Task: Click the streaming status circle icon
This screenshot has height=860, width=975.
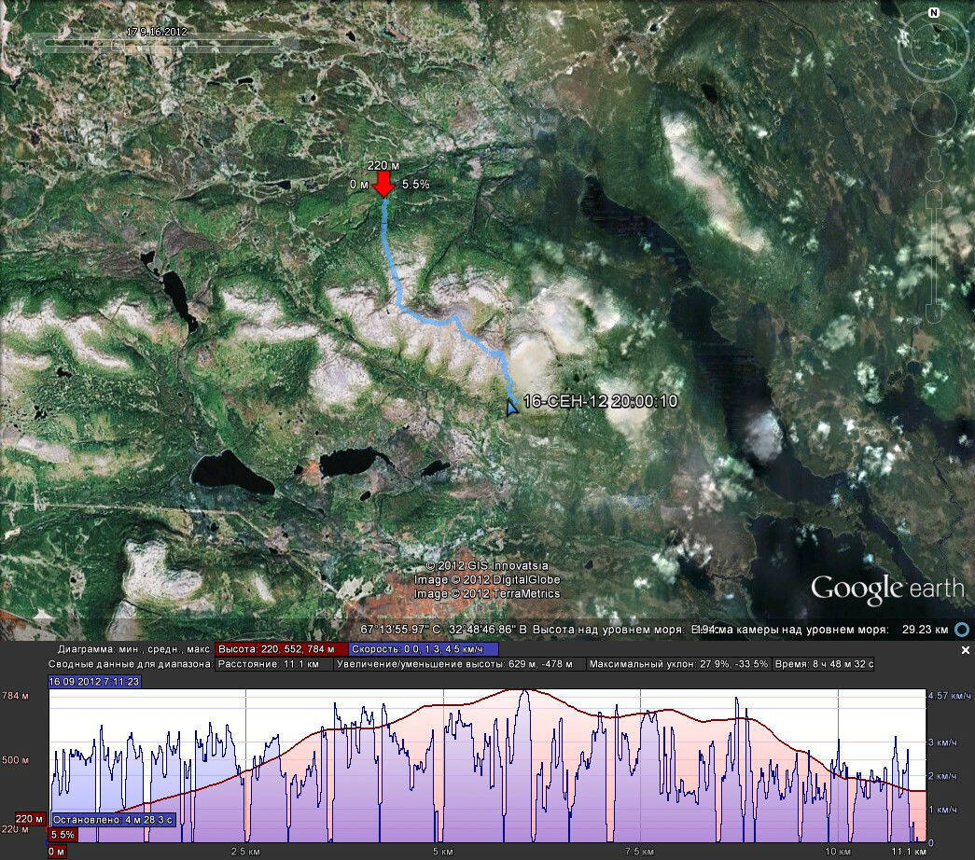Action: click(961, 630)
